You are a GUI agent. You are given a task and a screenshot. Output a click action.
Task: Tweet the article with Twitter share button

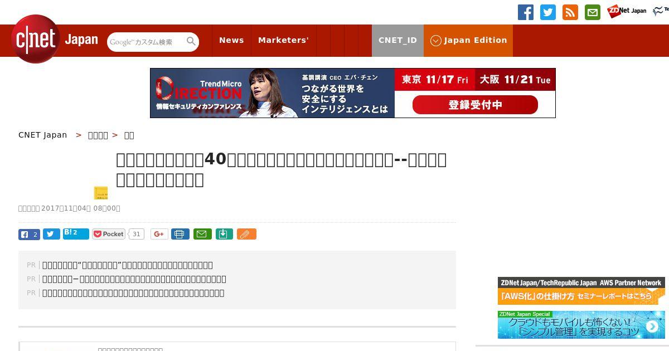pos(51,234)
